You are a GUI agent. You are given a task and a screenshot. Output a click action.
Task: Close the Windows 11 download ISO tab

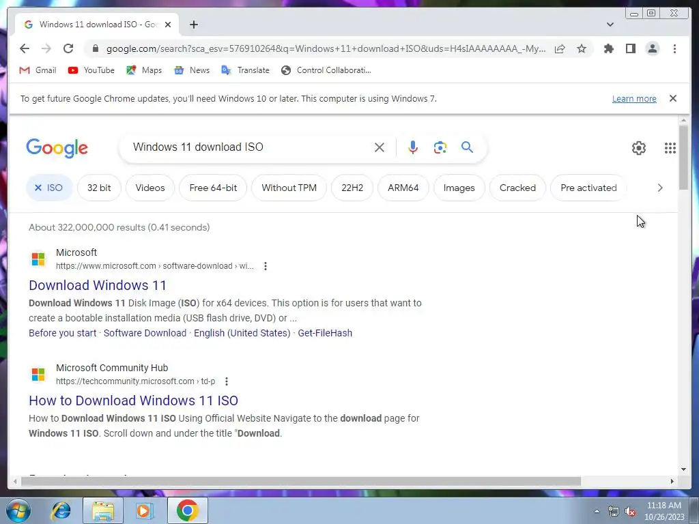coord(168,25)
